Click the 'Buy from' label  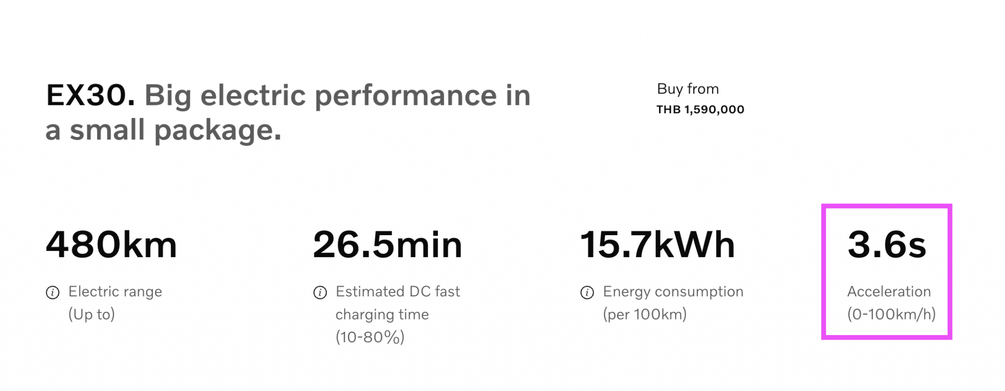tap(688, 89)
